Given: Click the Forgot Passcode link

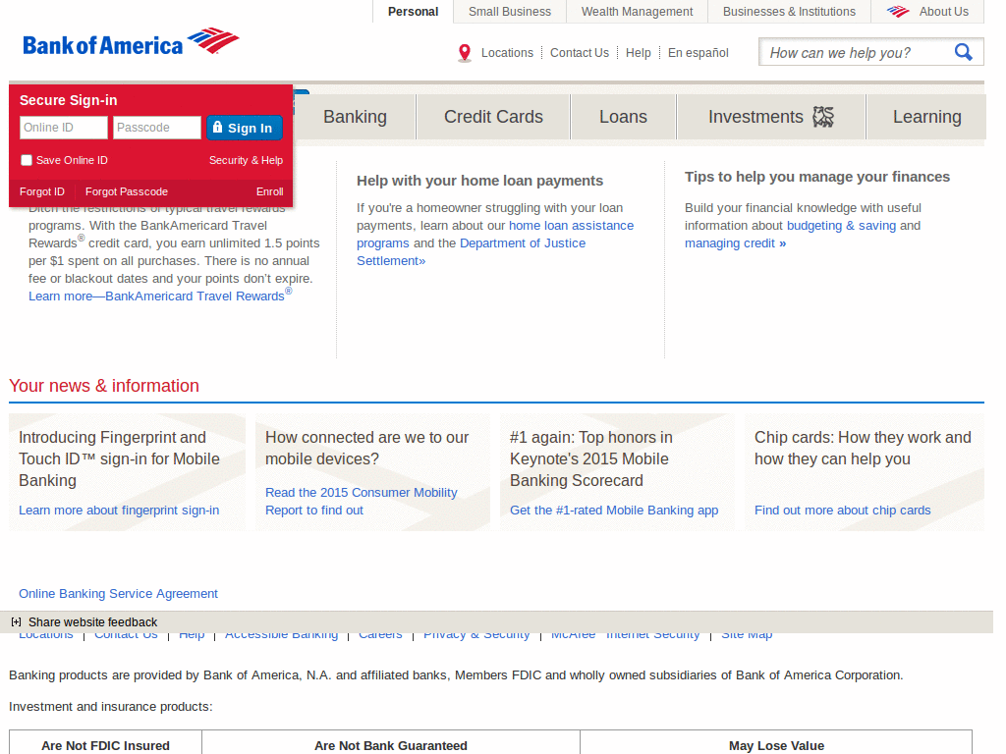Looking at the screenshot, I should [127, 191].
